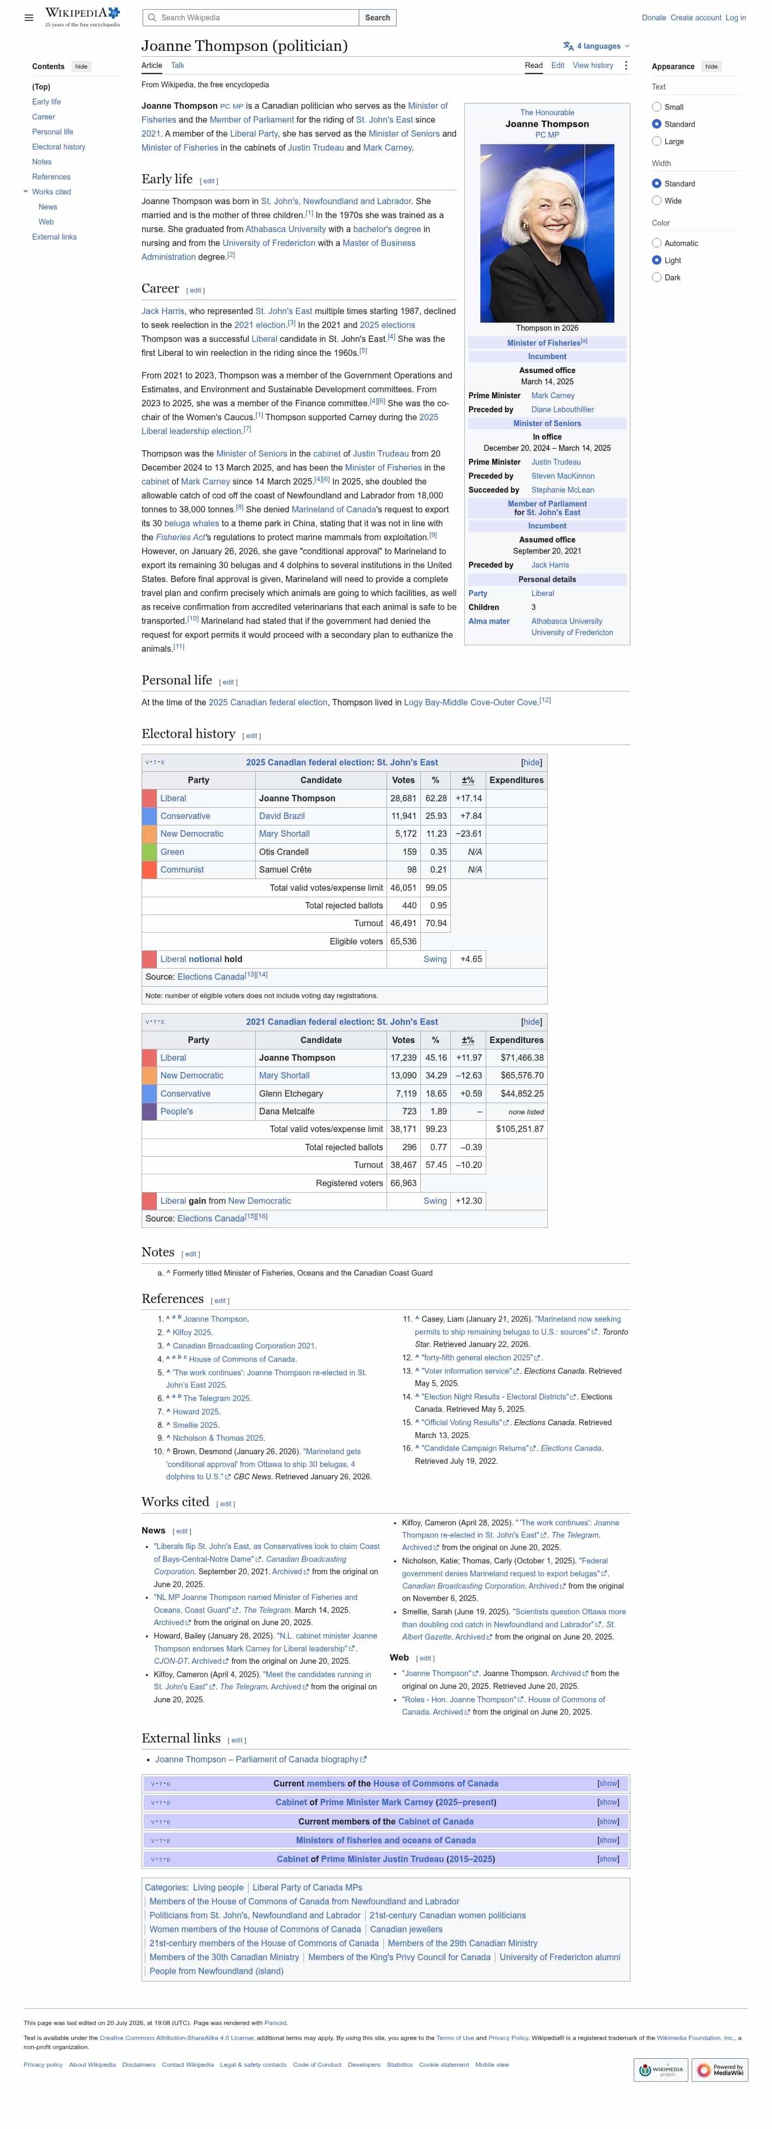This screenshot has width=772, height=2129.
Task: Show Current members of House of Commons navbox
Action: click(608, 1783)
